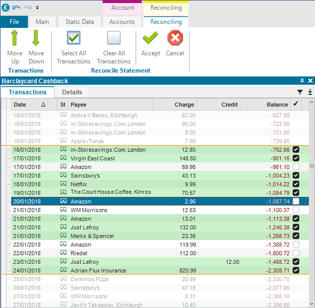Image resolution: width=315 pixels, height=308 pixels.
Task: Check the Amazon 2.95 reconcile checkbox
Action: tap(296, 201)
